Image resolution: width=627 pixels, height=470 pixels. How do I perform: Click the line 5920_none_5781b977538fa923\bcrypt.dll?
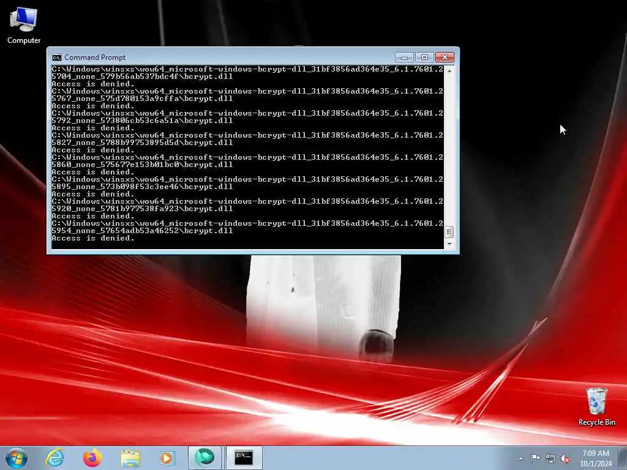tap(142, 208)
